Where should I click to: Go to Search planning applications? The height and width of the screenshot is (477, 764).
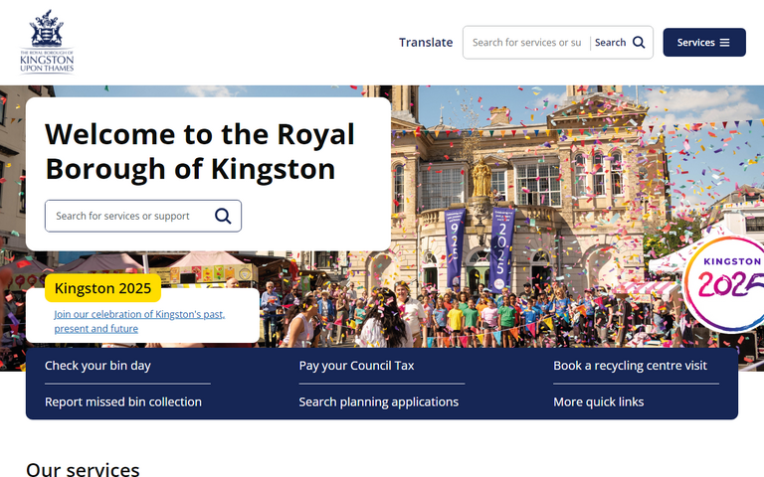pyautogui.click(x=378, y=402)
